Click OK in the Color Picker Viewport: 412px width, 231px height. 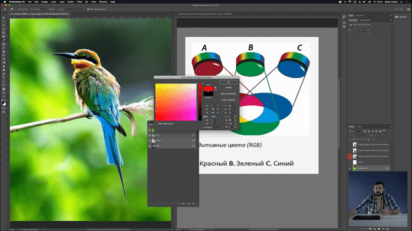(x=229, y=82)
